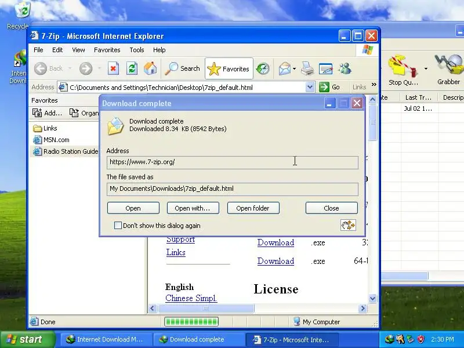This screenshot has height=348, width=464.
Task: Toggle the Favorites star toolbar button
Action: (x=229, y=68)
